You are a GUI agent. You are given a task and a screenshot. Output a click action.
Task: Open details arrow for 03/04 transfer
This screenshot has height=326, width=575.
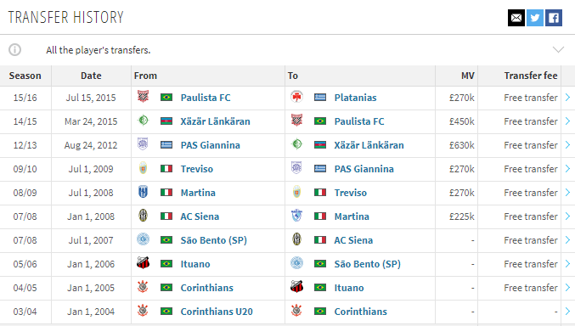[567, 311]
